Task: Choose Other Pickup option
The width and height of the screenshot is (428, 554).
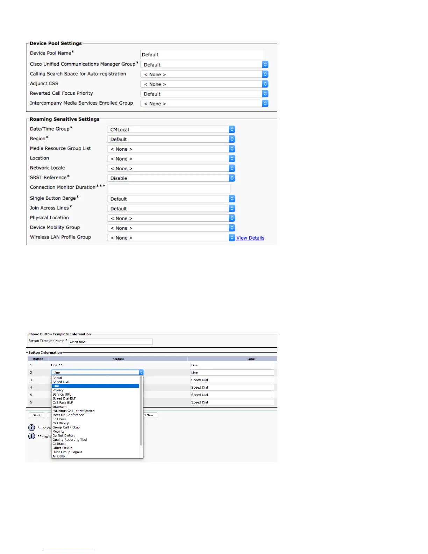Action: click(x=95, y=448)
